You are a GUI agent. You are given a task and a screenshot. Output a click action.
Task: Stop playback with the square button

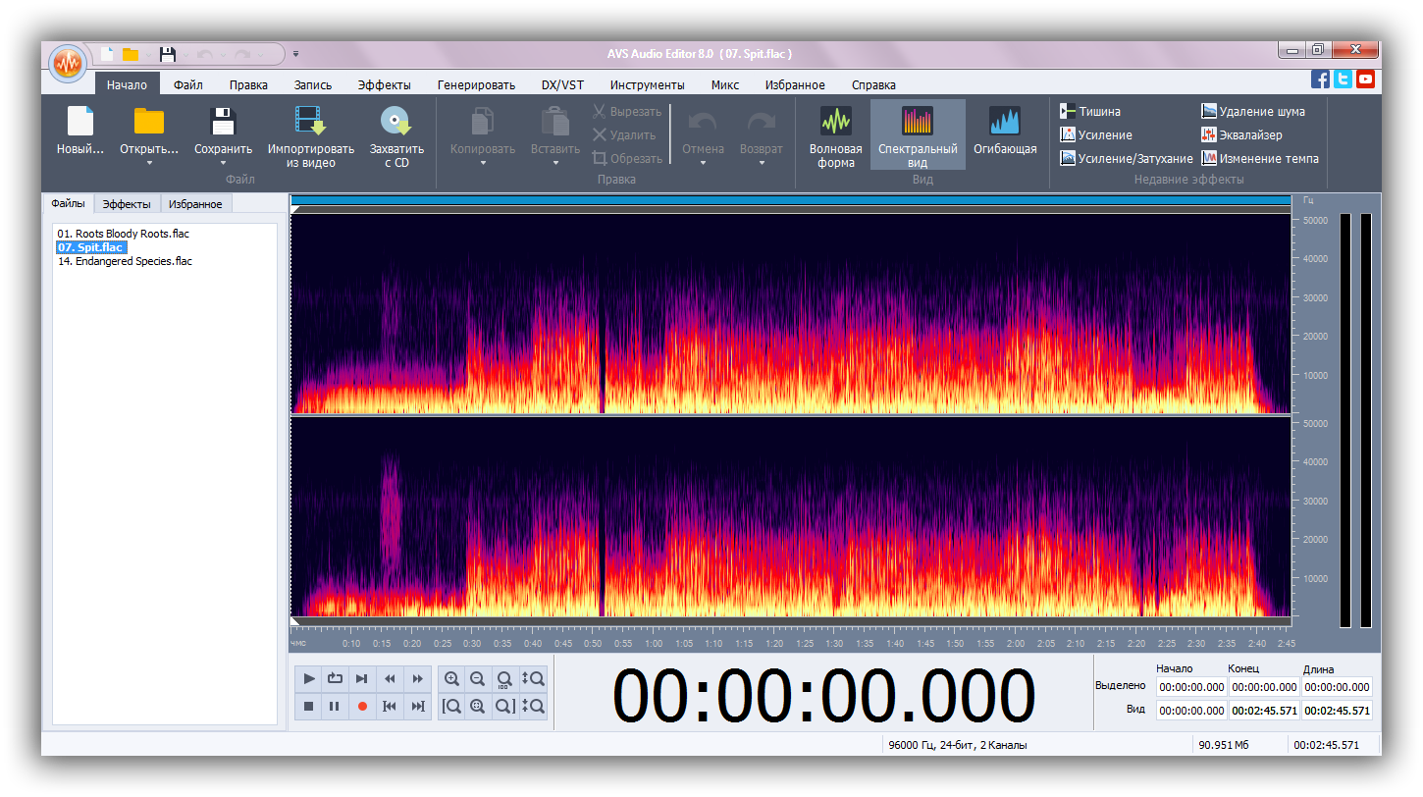click(x=309, y=706)
